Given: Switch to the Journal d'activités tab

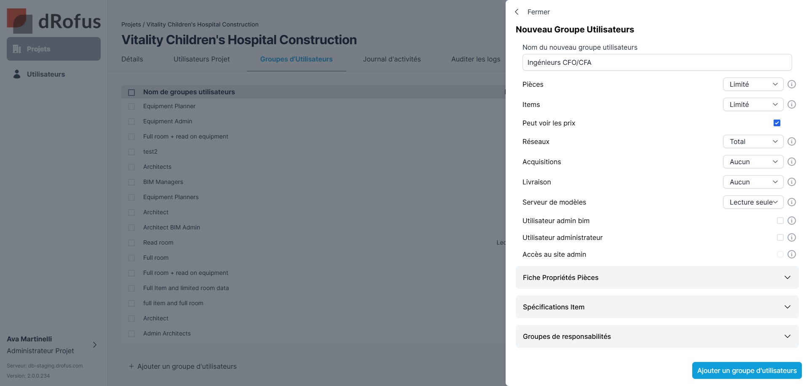Looking at the screenshot, I should click(392, 59).
